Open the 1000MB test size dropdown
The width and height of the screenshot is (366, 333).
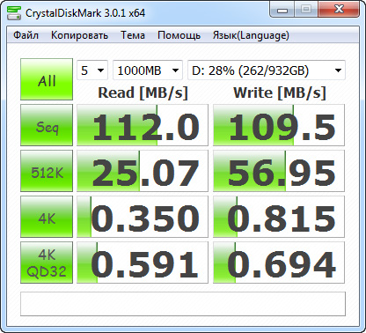pyautogui.click(x=148, y=70)
